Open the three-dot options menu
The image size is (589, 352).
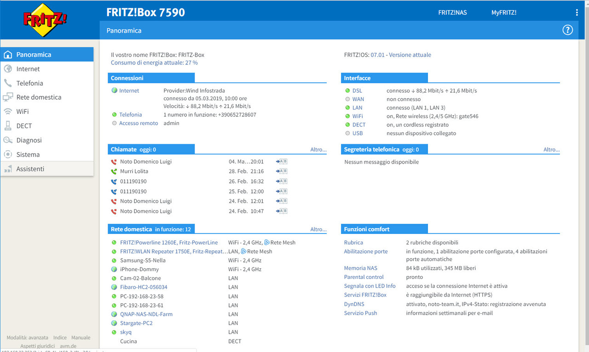[577, 12]
